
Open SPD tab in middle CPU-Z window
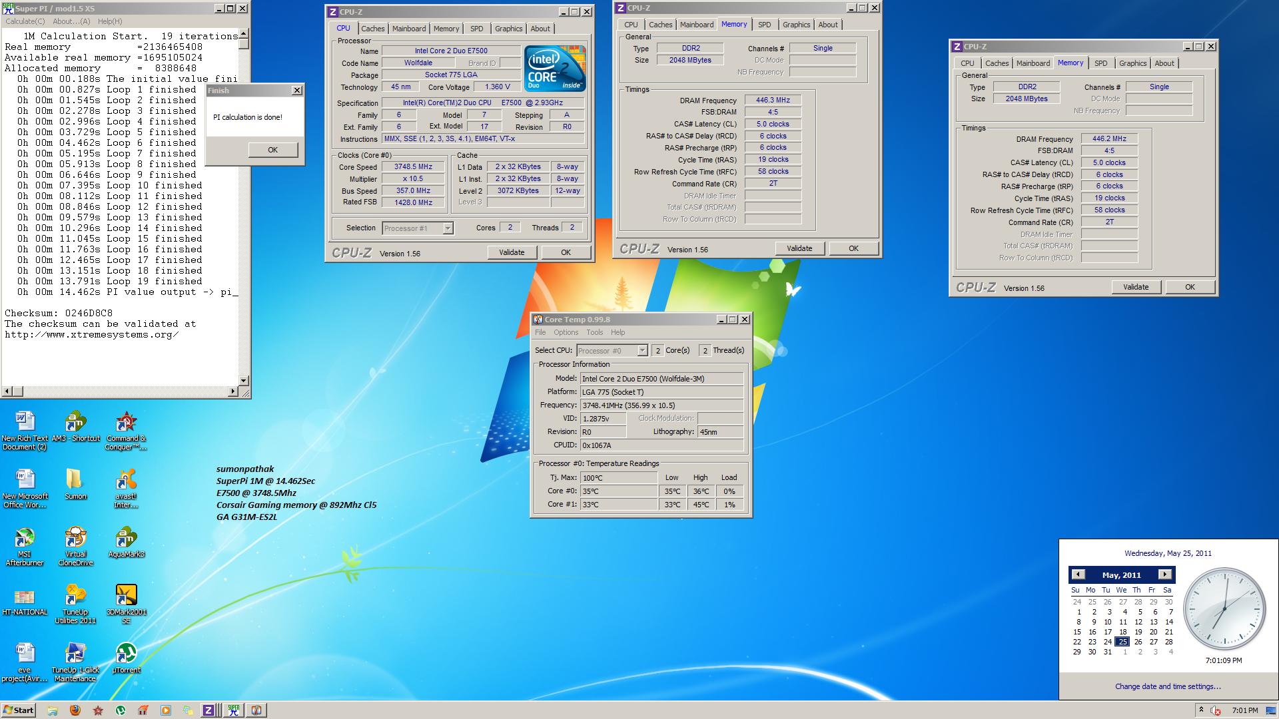(765, 25)
